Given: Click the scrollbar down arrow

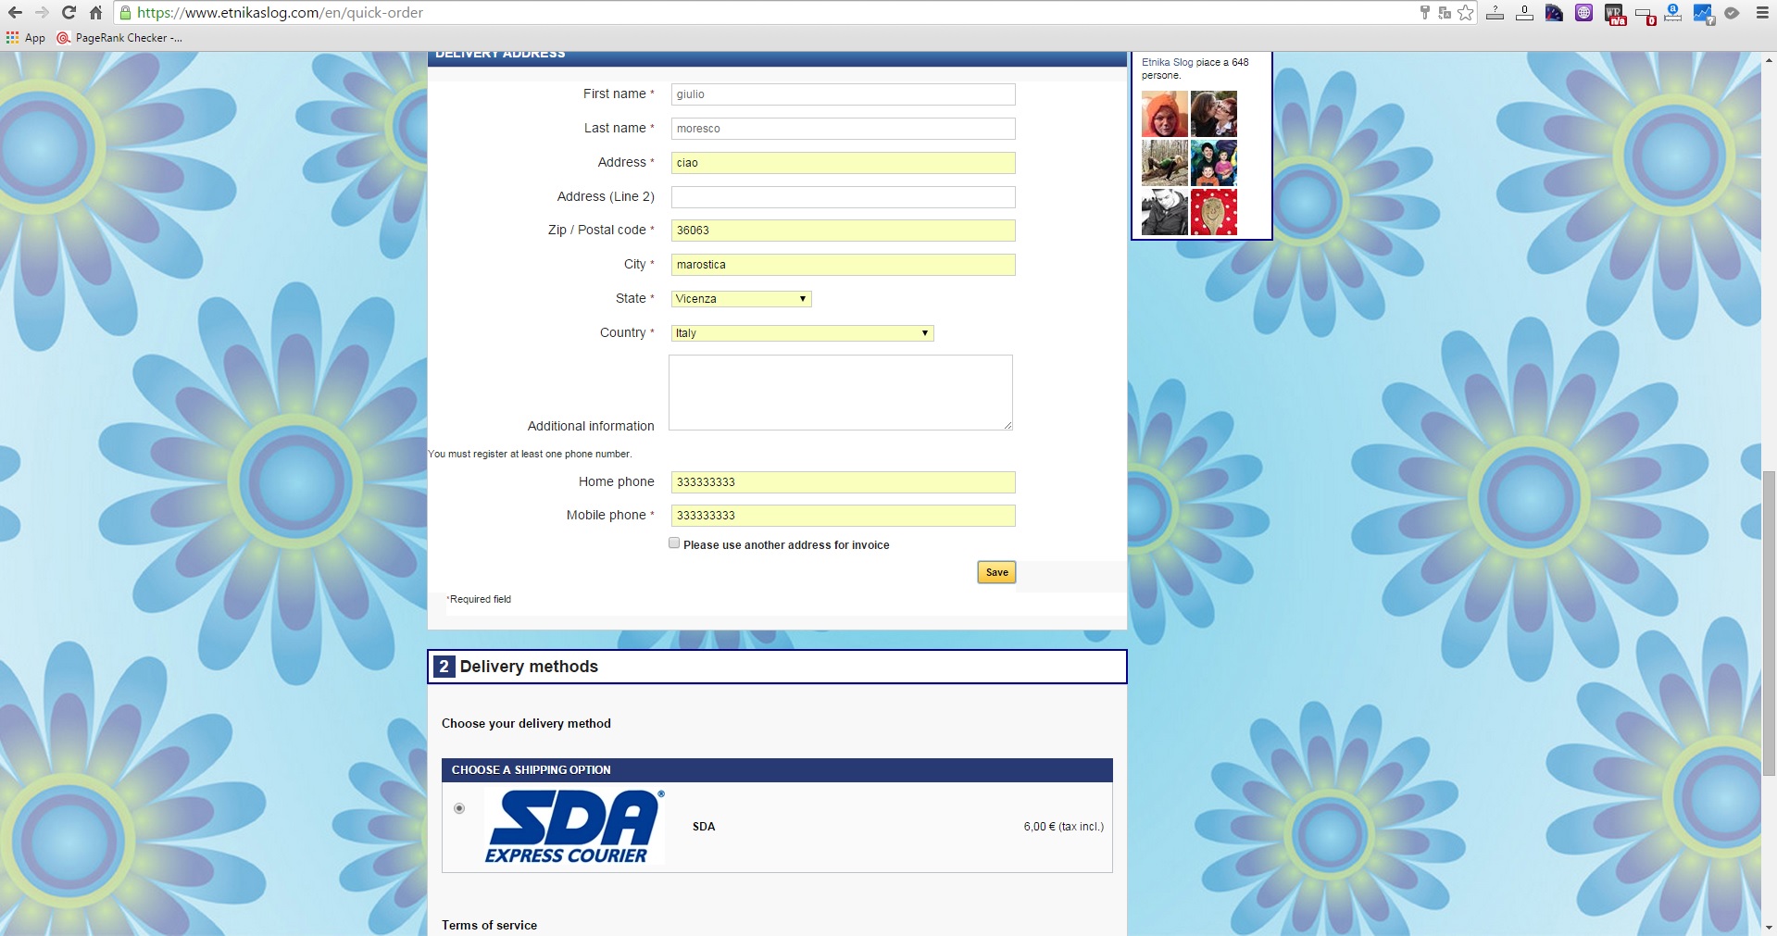Looking at the screenshot, I should point(1769,928).
